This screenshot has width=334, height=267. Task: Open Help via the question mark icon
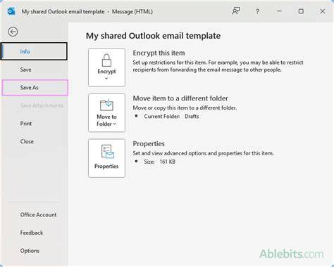click(x=257, y=11)
